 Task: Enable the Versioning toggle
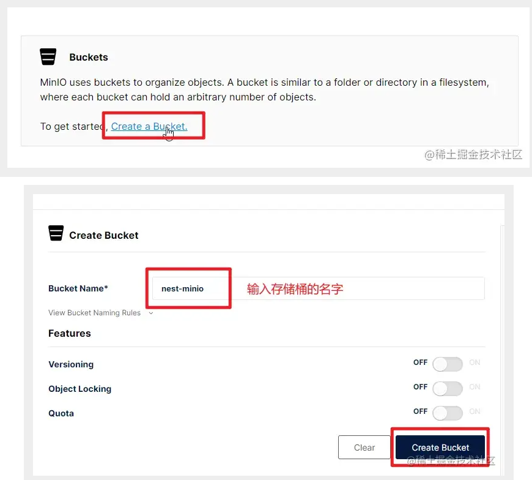(x=448, y=364)
